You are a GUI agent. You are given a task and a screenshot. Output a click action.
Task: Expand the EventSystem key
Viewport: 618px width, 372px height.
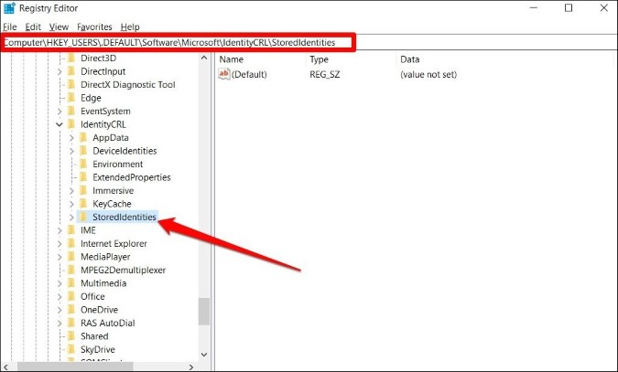60,112
